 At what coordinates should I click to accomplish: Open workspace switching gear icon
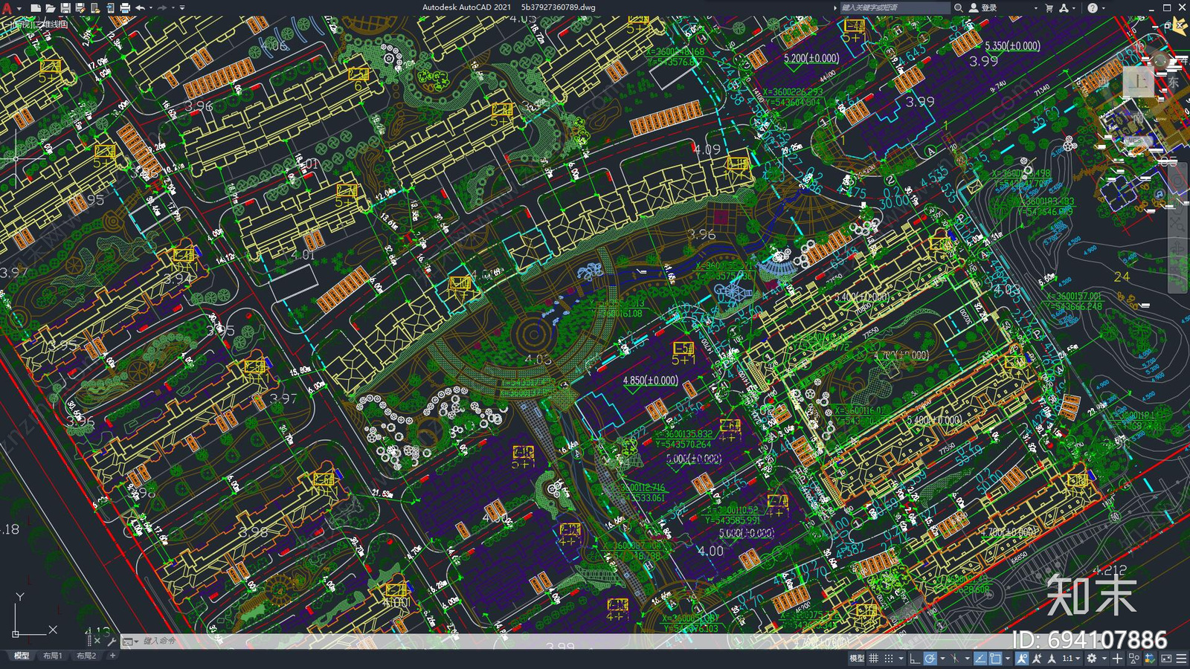tap(1092, 659)
